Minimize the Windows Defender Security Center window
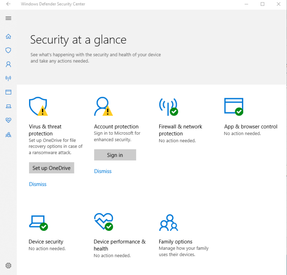 (x=246, y=4)
